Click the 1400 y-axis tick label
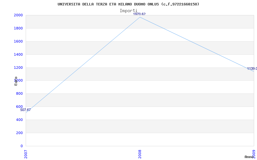Viewport: 257px width, 160px height. (x=19, y=54)
